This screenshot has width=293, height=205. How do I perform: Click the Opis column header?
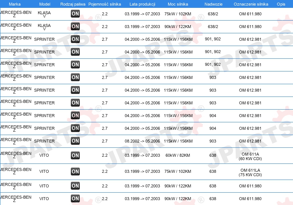(x=281, y=4)
